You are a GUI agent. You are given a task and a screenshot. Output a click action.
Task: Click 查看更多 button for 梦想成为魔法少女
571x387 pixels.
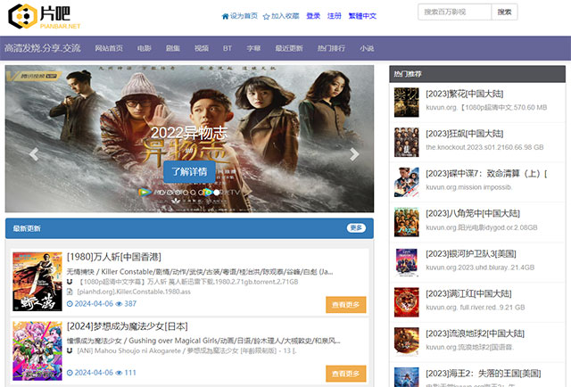(x=346, y=374)
